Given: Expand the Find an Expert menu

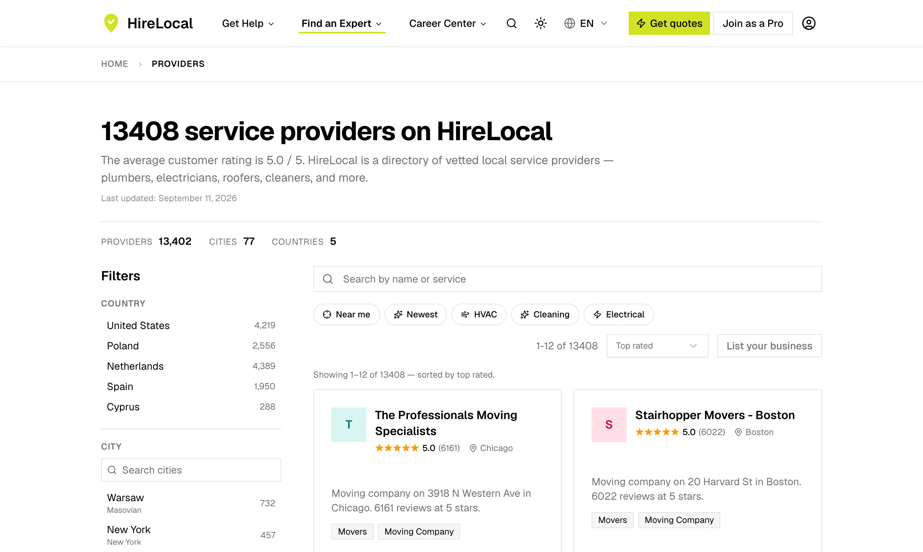Looking at the screenshot, I should 342,24.
